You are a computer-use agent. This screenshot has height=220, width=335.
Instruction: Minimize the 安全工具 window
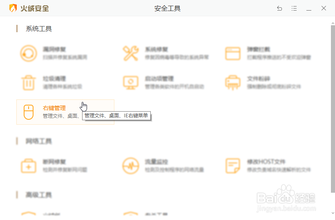pyautogui.click(x=309, y=10)
